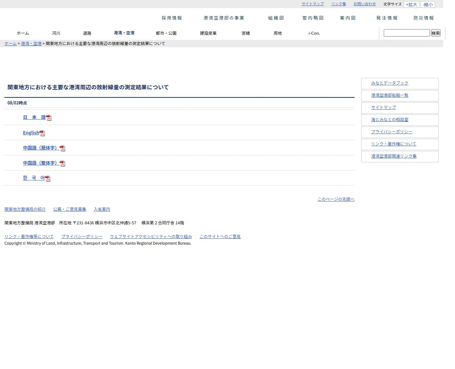Click the サイトマップ link in top bar
Screen dimensions: 455x369
tap(312, 4)
